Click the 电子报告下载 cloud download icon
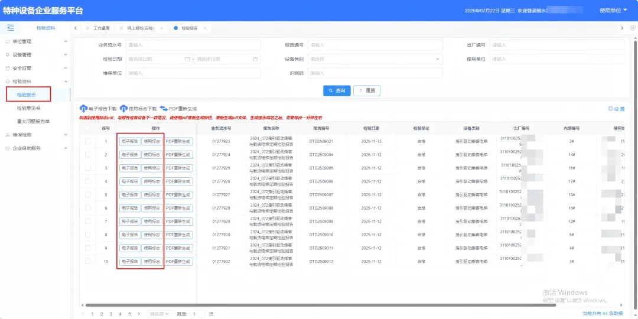 [x=83, y=109]
